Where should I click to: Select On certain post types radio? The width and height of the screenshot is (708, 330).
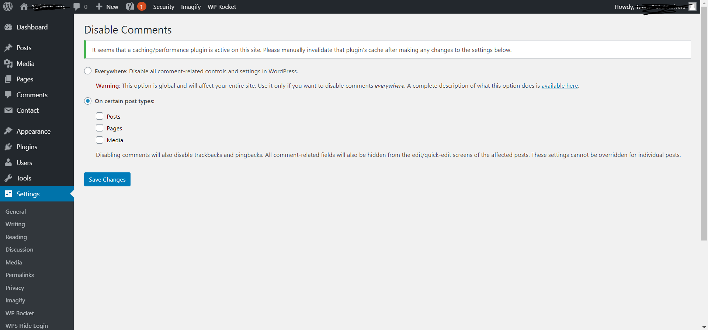88,101
